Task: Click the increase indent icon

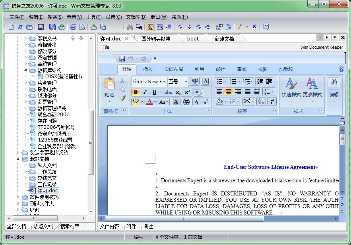Action: [x=269, y=82]
